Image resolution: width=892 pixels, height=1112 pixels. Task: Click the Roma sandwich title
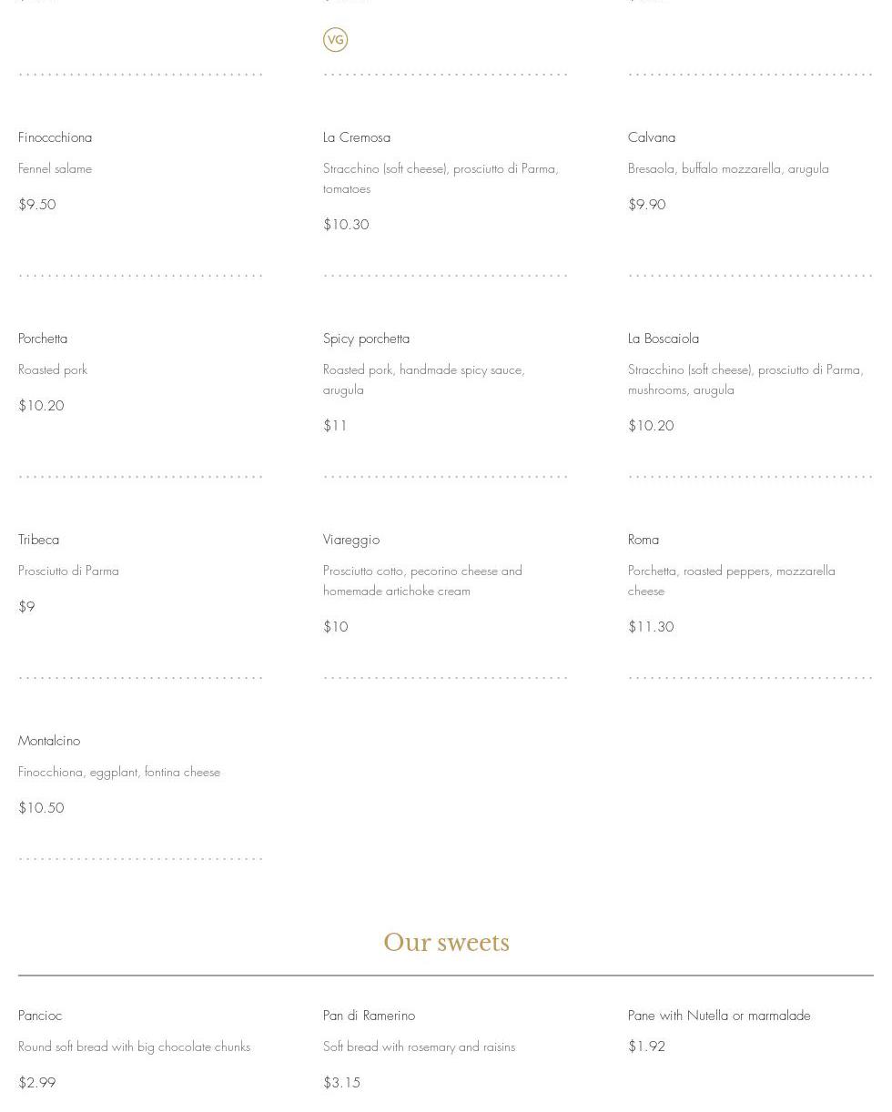point(643,540)
